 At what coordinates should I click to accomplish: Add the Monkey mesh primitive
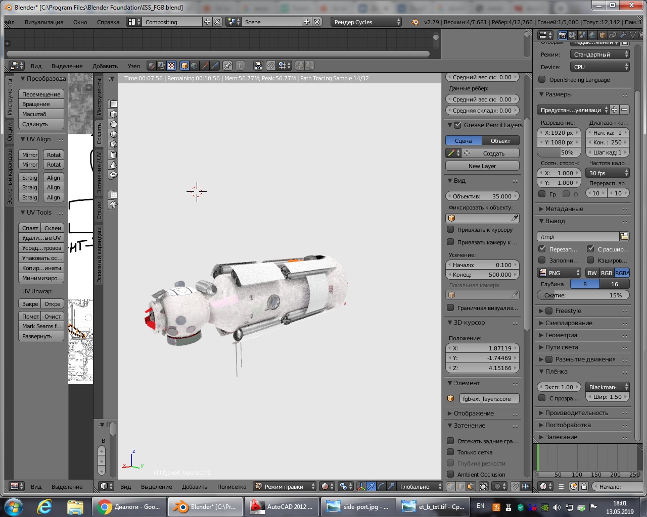(x=114, y=205)
